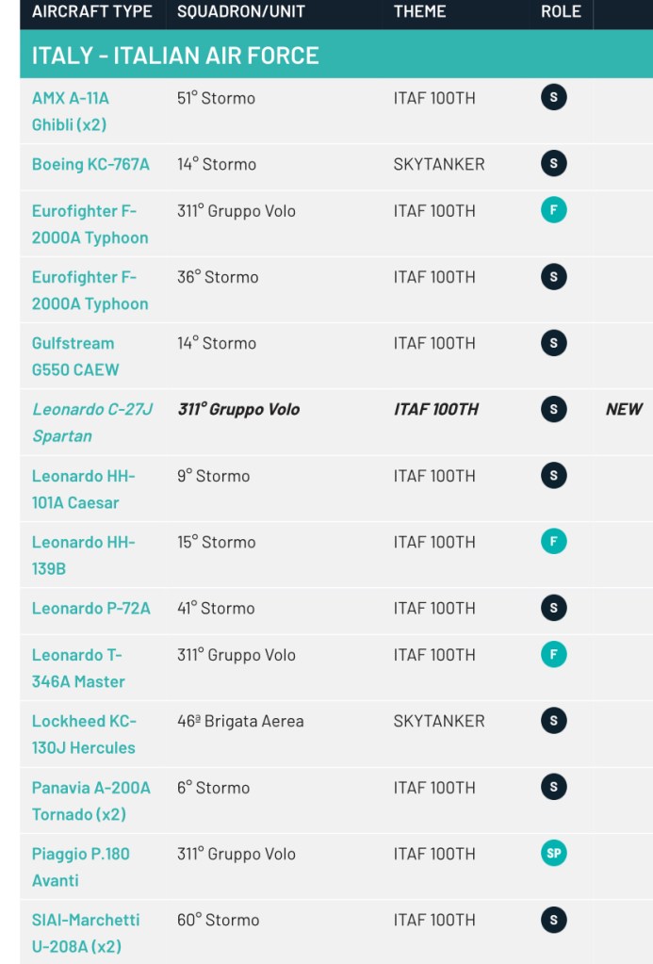653x964 pixels.
Task: Click the S role badge for Lockheed KC-130J Hercules
Action: [x=553, y=721]
